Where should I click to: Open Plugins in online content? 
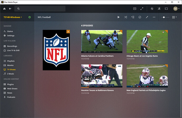point(10,84)
